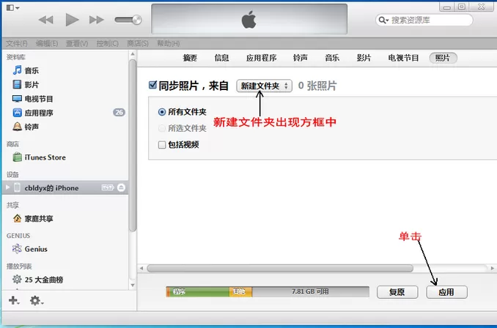Open the 文件(F) menu
This screenshot has width=497, height=328.
[x=16, y=43]
